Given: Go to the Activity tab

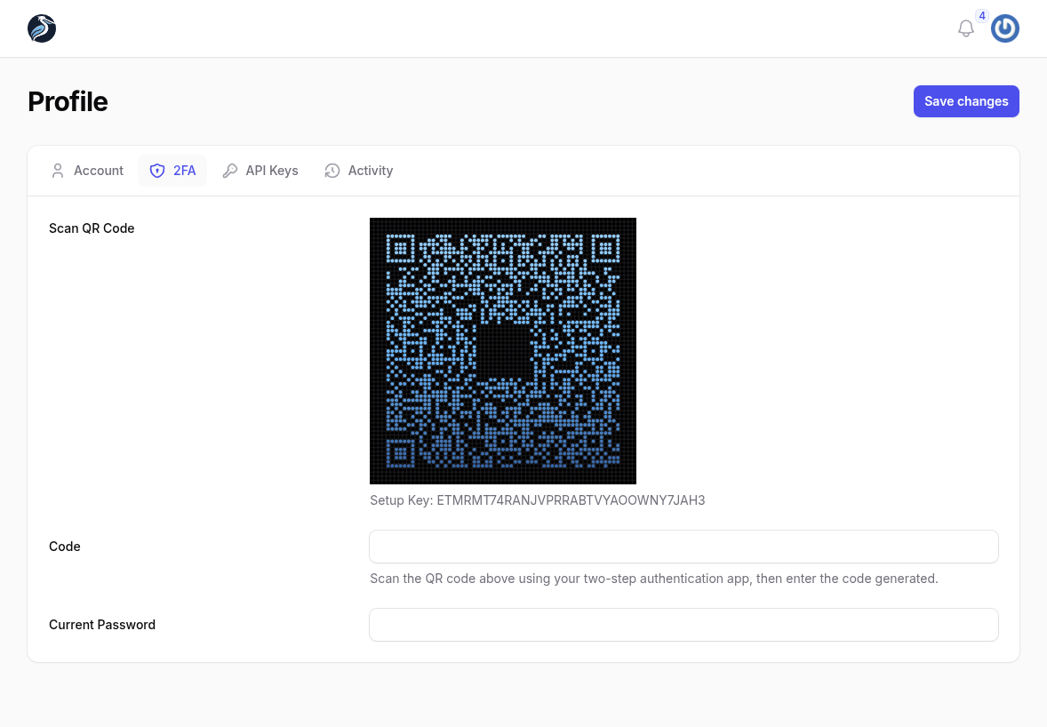Looking at the screenshot, I should click(x=359, y=171).
